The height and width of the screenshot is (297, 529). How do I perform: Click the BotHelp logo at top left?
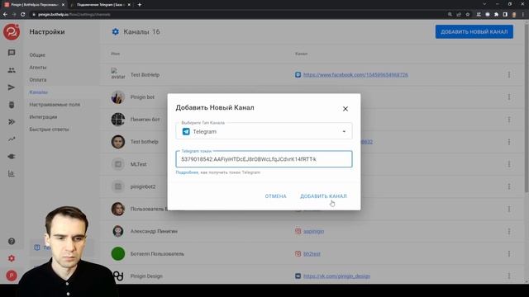click(x=12, y=32)
